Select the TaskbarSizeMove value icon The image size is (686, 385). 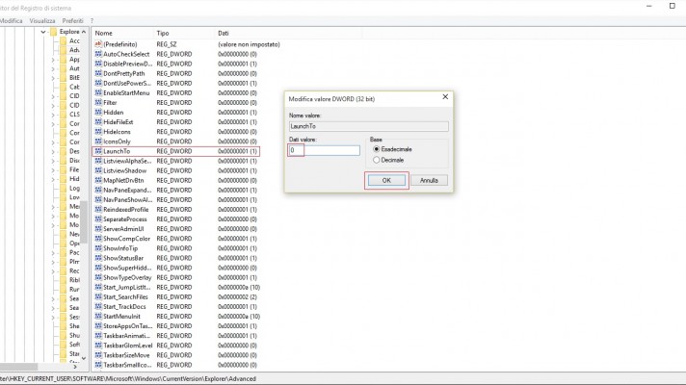tap(97, 355)
